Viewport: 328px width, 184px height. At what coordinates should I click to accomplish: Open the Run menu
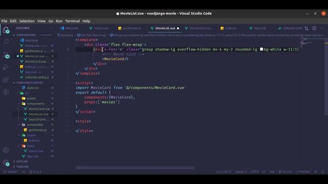click(59, 21)
